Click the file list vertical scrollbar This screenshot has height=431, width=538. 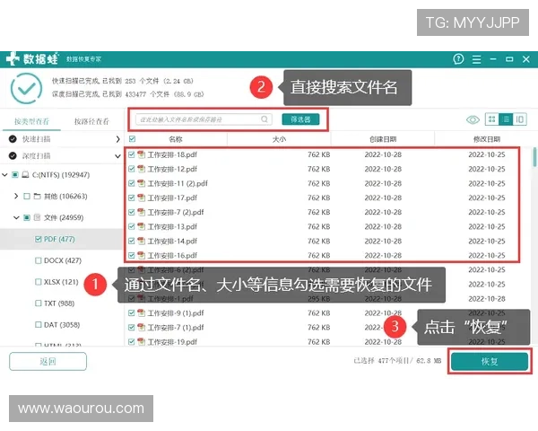coord(534,157)
